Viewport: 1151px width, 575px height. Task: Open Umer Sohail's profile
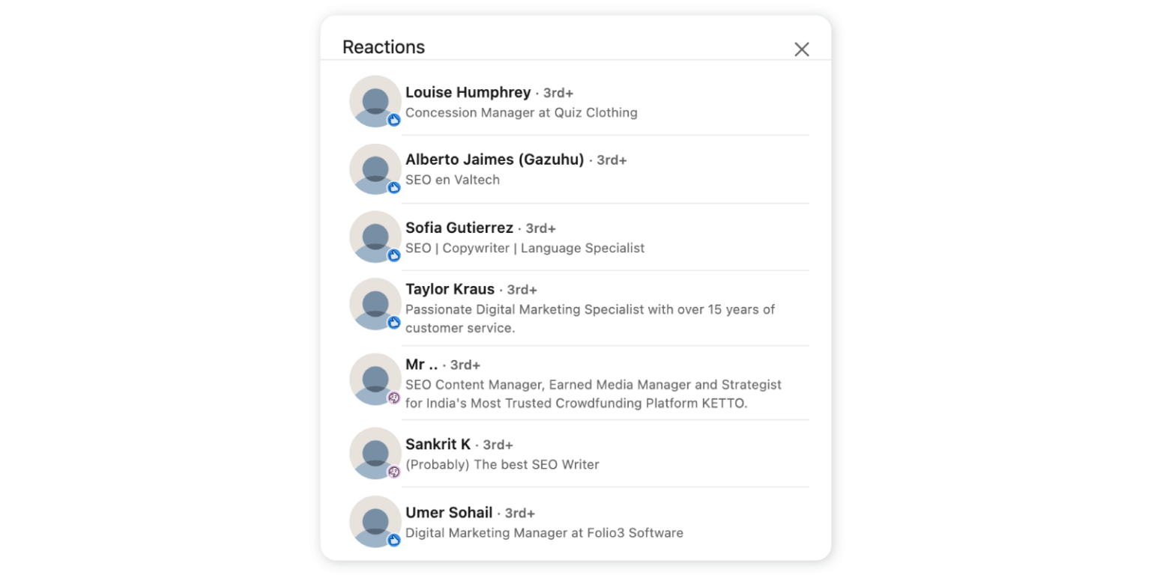(x=449, y=513)
